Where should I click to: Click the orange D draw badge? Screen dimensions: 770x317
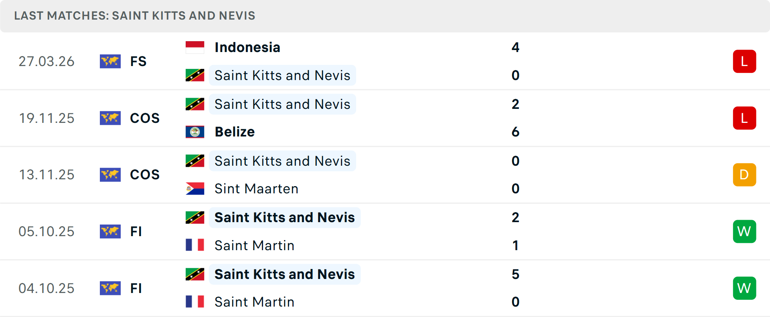[744, 175]
